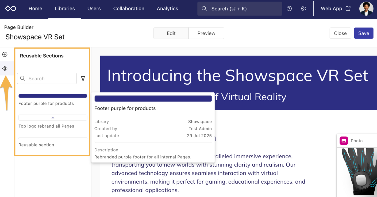Open the filter funnel for reusable sections

[x=83, y=78]
